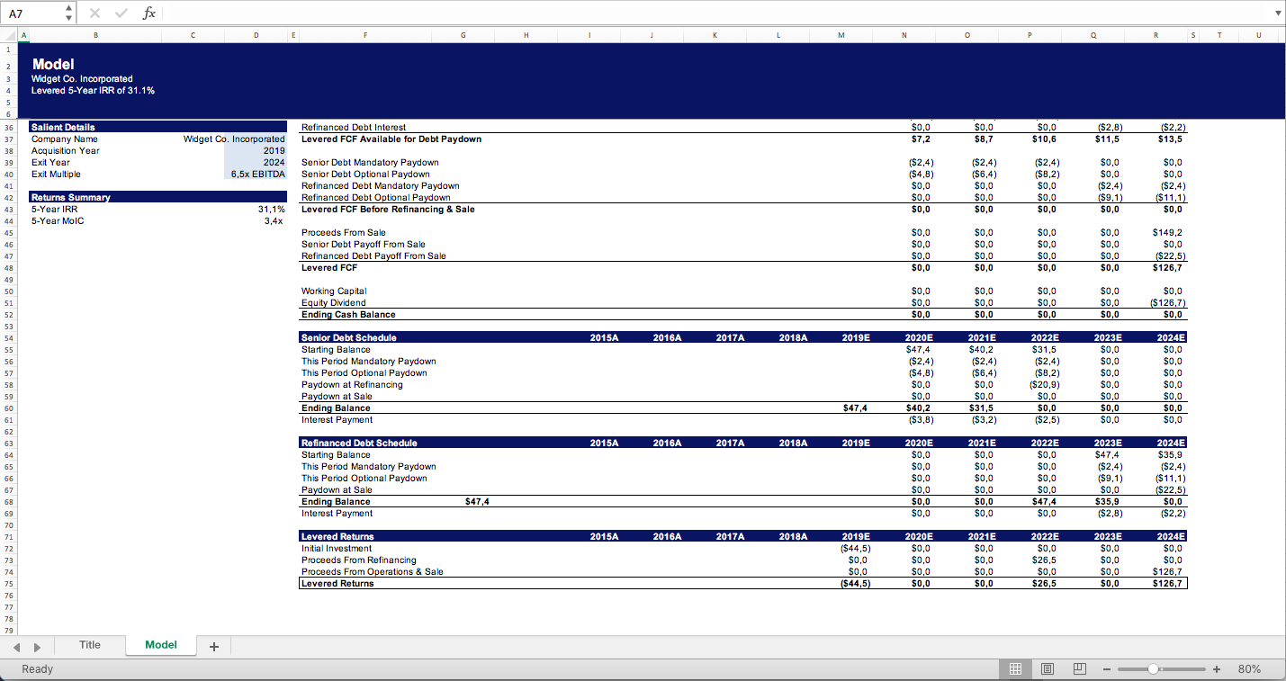Screen dimensions: 1286x681
Task: Switch to Normal view in status bar
Action: pos(1014,668)
